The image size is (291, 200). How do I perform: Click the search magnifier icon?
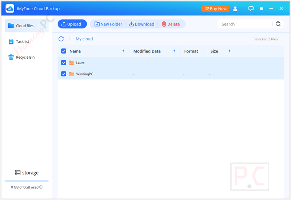pos(278,24)
